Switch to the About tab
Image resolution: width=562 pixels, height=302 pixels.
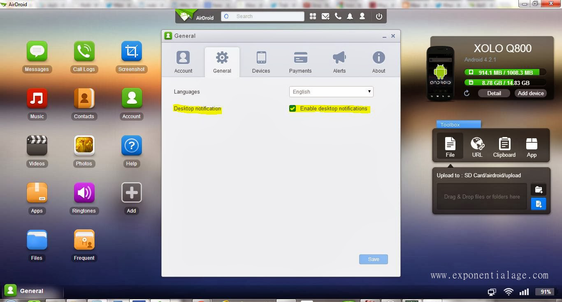[379, 62]
